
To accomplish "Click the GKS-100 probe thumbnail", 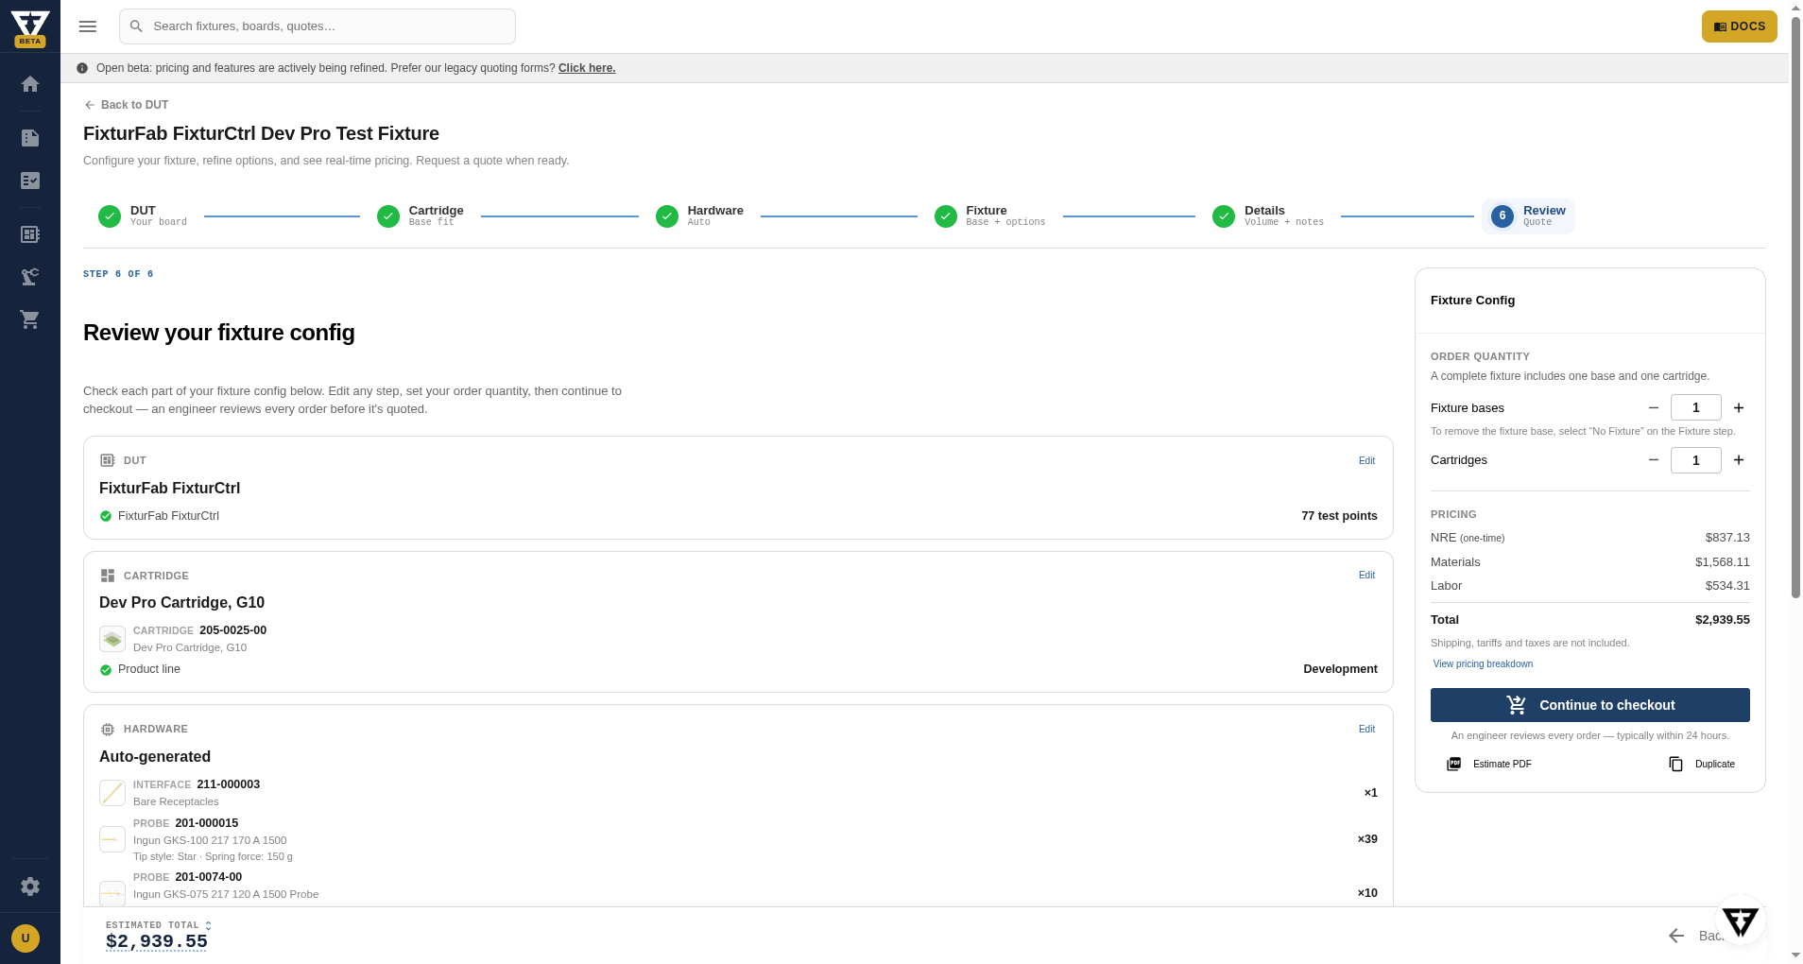I will pyautogui.click(x=112, y=839).
